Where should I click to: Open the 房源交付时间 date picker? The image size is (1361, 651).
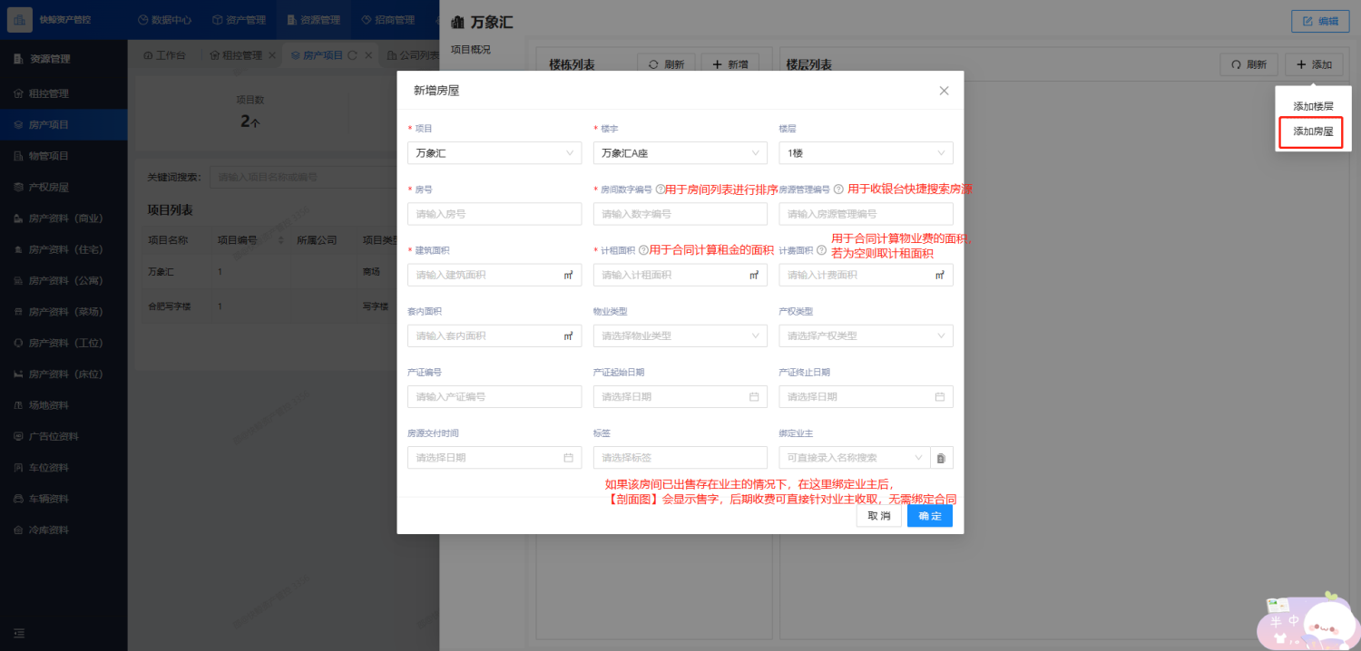coord(494,458)
